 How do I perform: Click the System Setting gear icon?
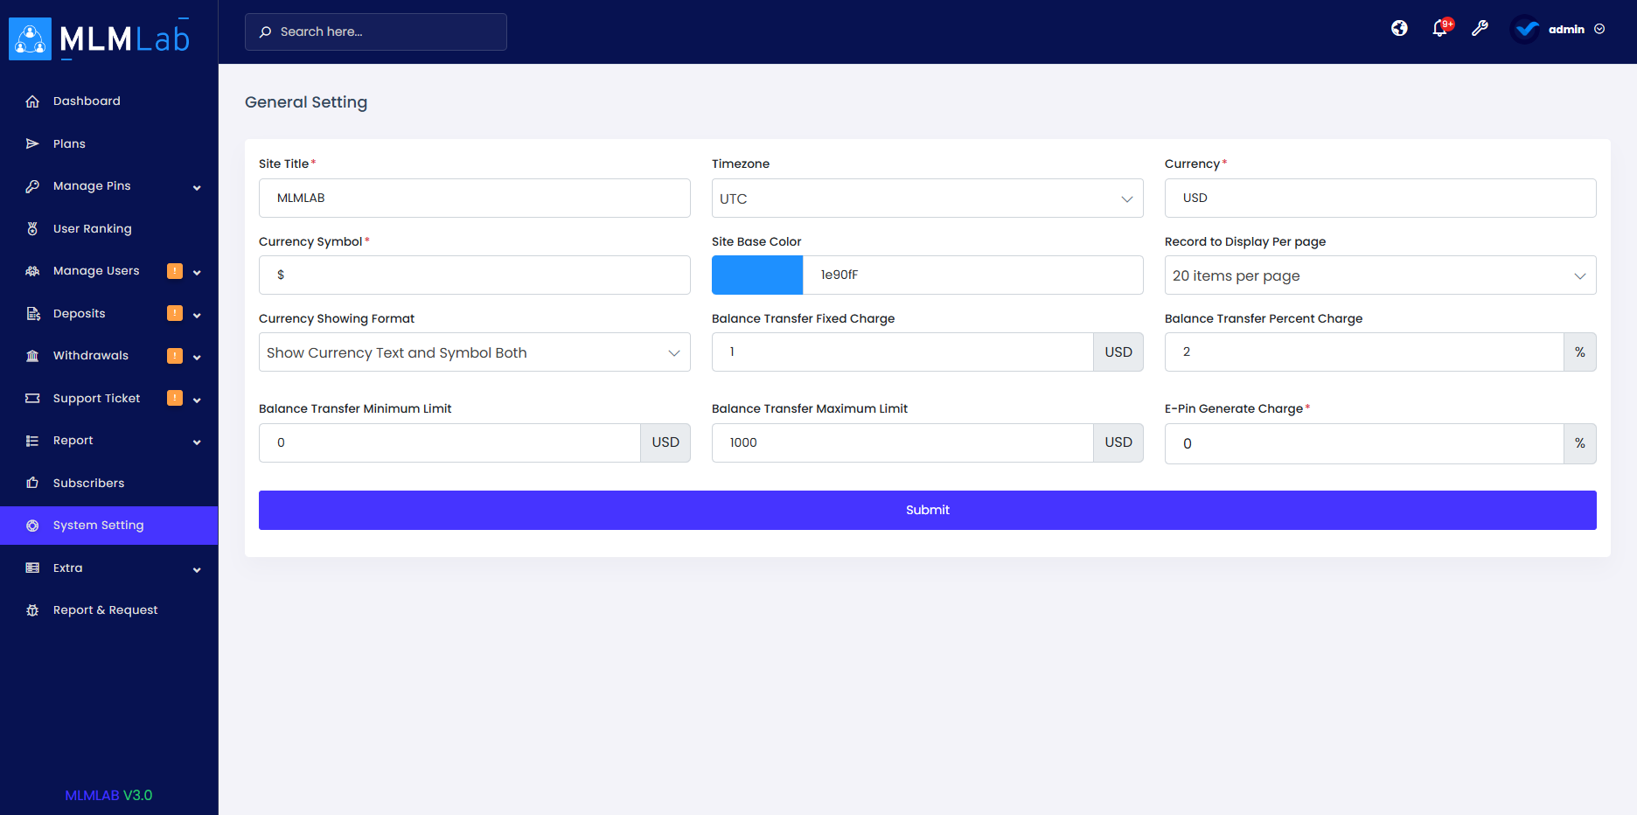[x=32, y=526]
